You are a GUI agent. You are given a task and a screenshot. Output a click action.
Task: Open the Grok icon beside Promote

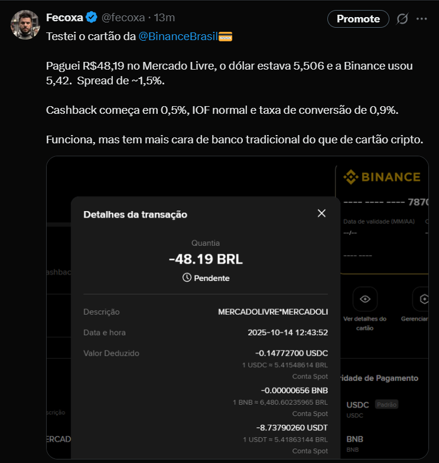point(402,19)
